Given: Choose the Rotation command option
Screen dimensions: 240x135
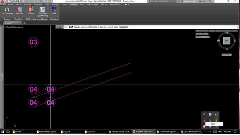Looking at the screenshot, I should (x=123, y=27).
